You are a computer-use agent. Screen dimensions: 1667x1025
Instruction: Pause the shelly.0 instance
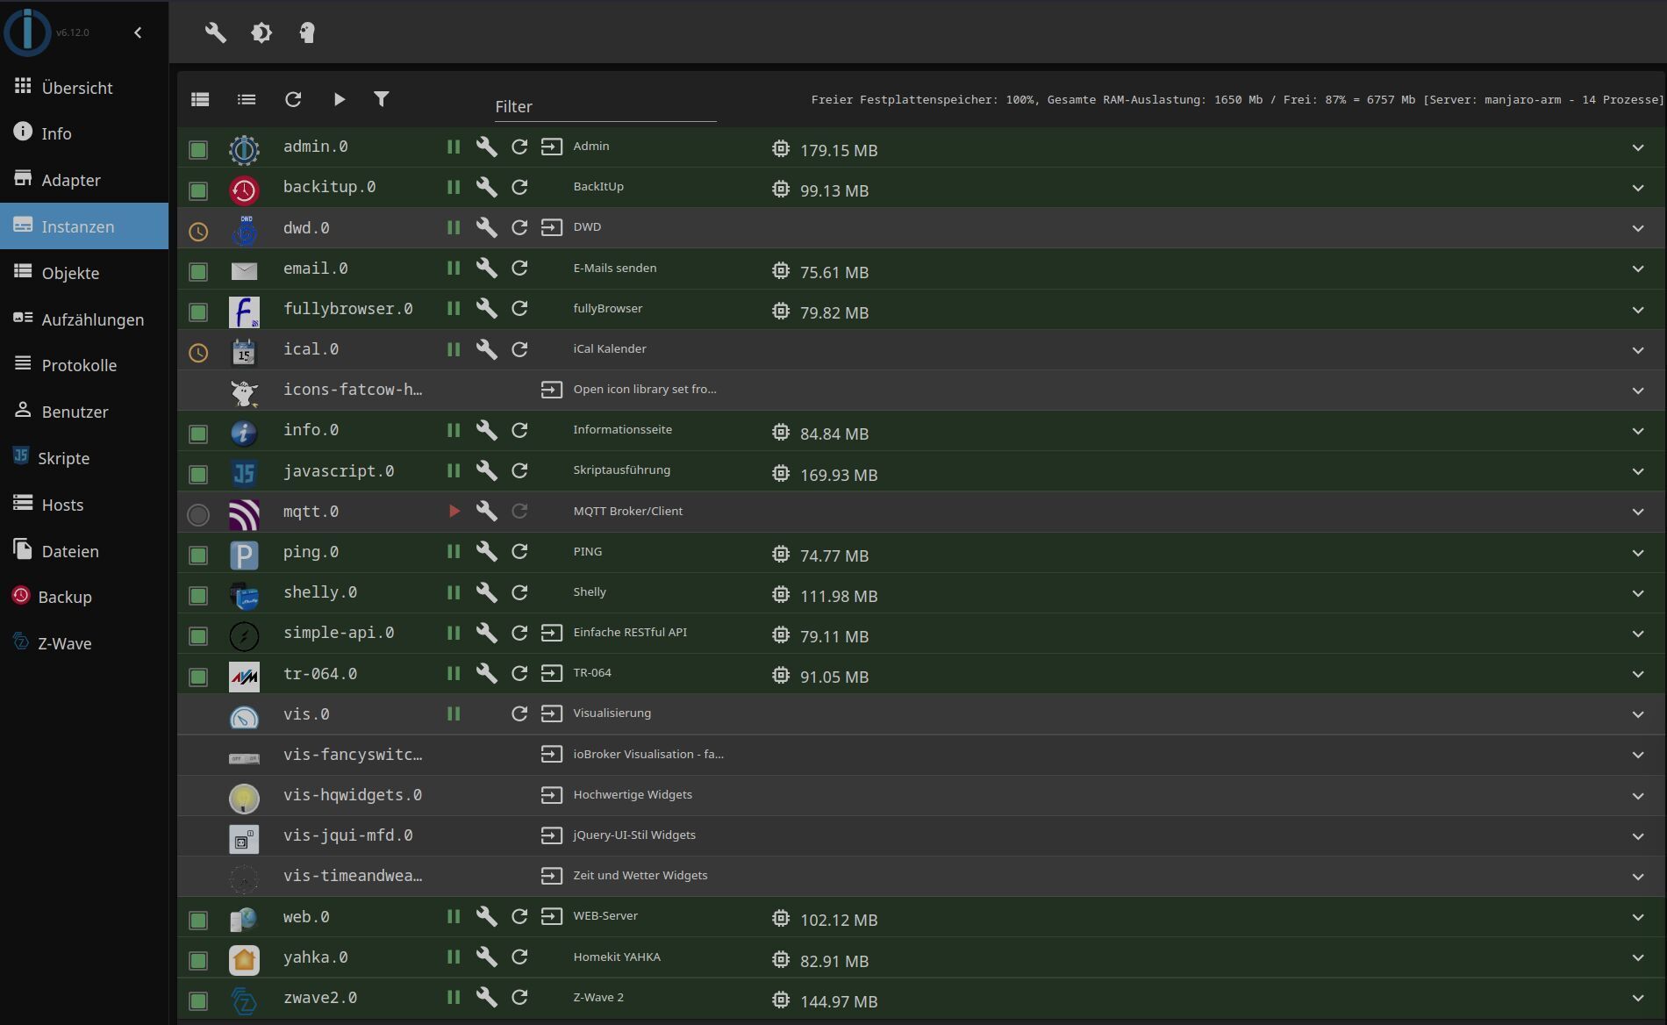pos(454,592)
